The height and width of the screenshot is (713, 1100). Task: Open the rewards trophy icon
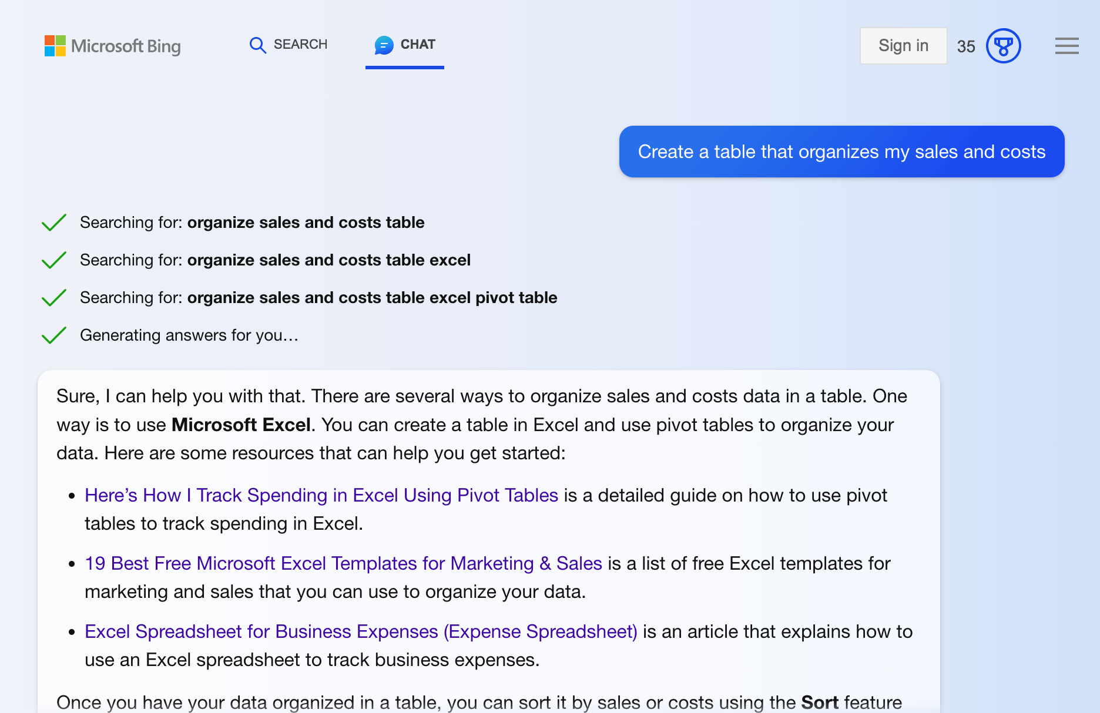pos(1003,46)
